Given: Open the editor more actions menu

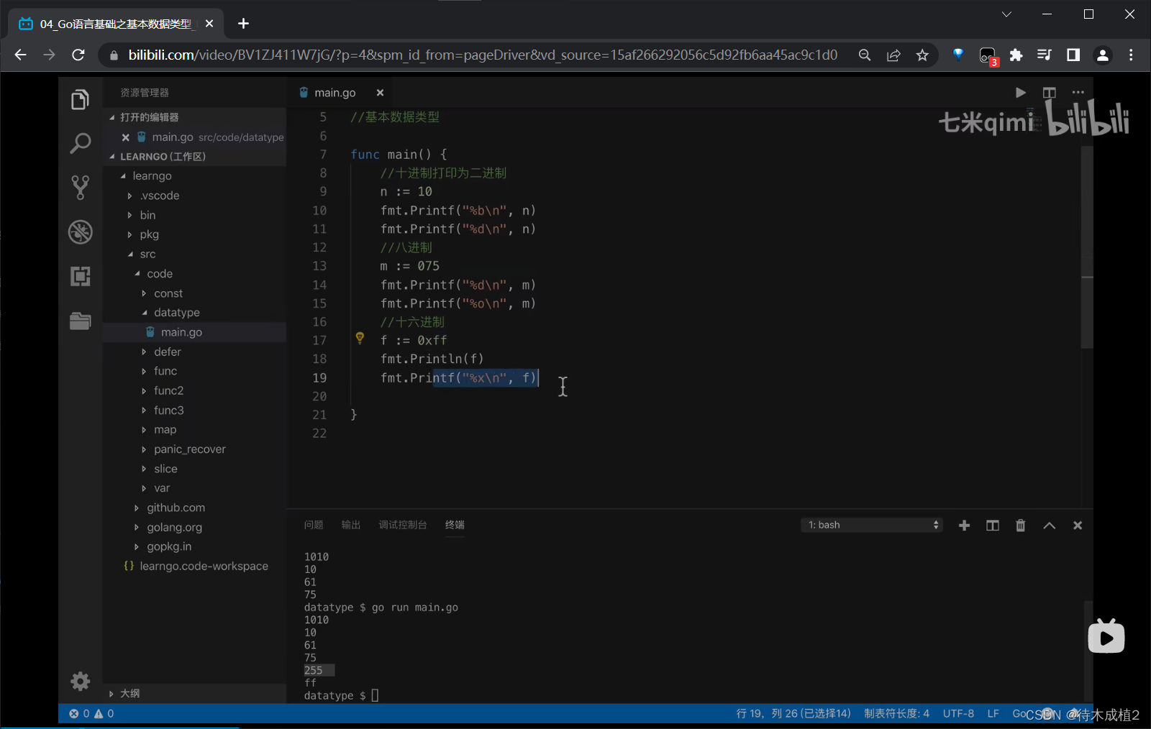Looking at the screenshot, I should tap(1078, 93).
